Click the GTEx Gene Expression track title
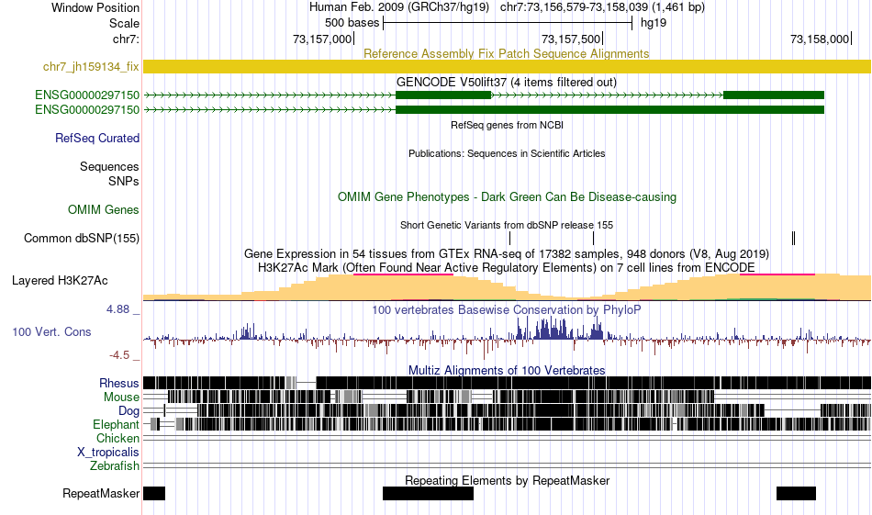The height and width of the screenshot is (515, 872). tap(507, 253)
